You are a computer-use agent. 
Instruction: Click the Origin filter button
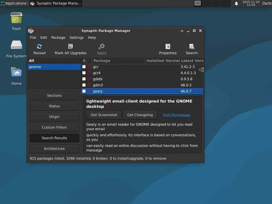pyautogui.click(x=54, y=117)
